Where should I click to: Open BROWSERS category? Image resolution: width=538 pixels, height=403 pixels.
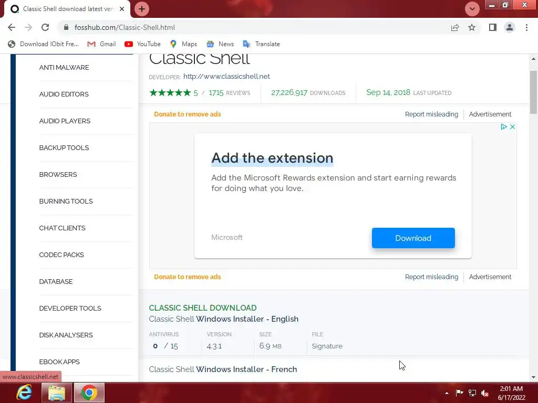click(58, 174)
